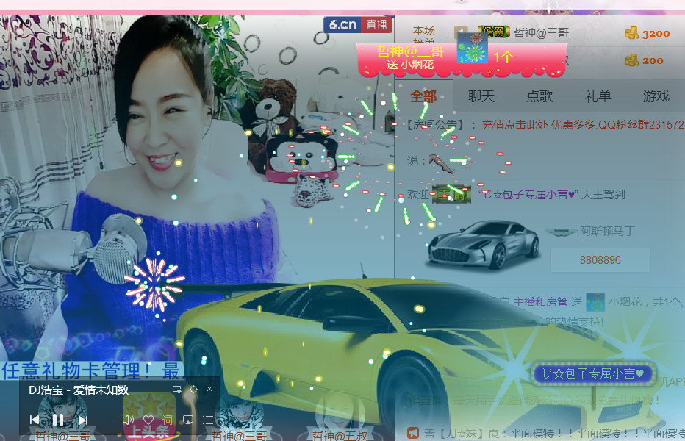Click the 阿斯顿马丁 car label
685x441 pixels.
[x=607, y=232]
